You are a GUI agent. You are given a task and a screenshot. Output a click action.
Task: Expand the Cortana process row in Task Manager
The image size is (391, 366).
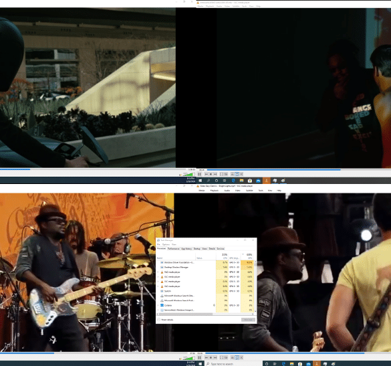tap(158, 305)
